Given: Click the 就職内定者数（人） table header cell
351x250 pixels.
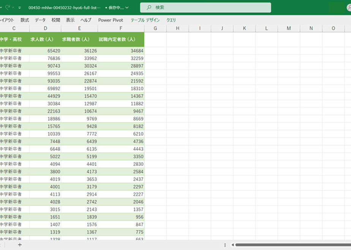Looking at the screenshot, I should coord(121,39).
